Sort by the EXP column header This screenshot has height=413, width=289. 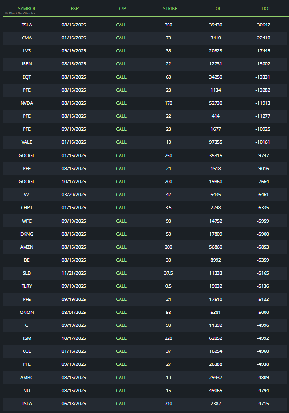click(75, 9)
